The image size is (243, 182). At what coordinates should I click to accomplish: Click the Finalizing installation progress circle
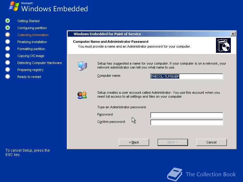click(7, 42)
